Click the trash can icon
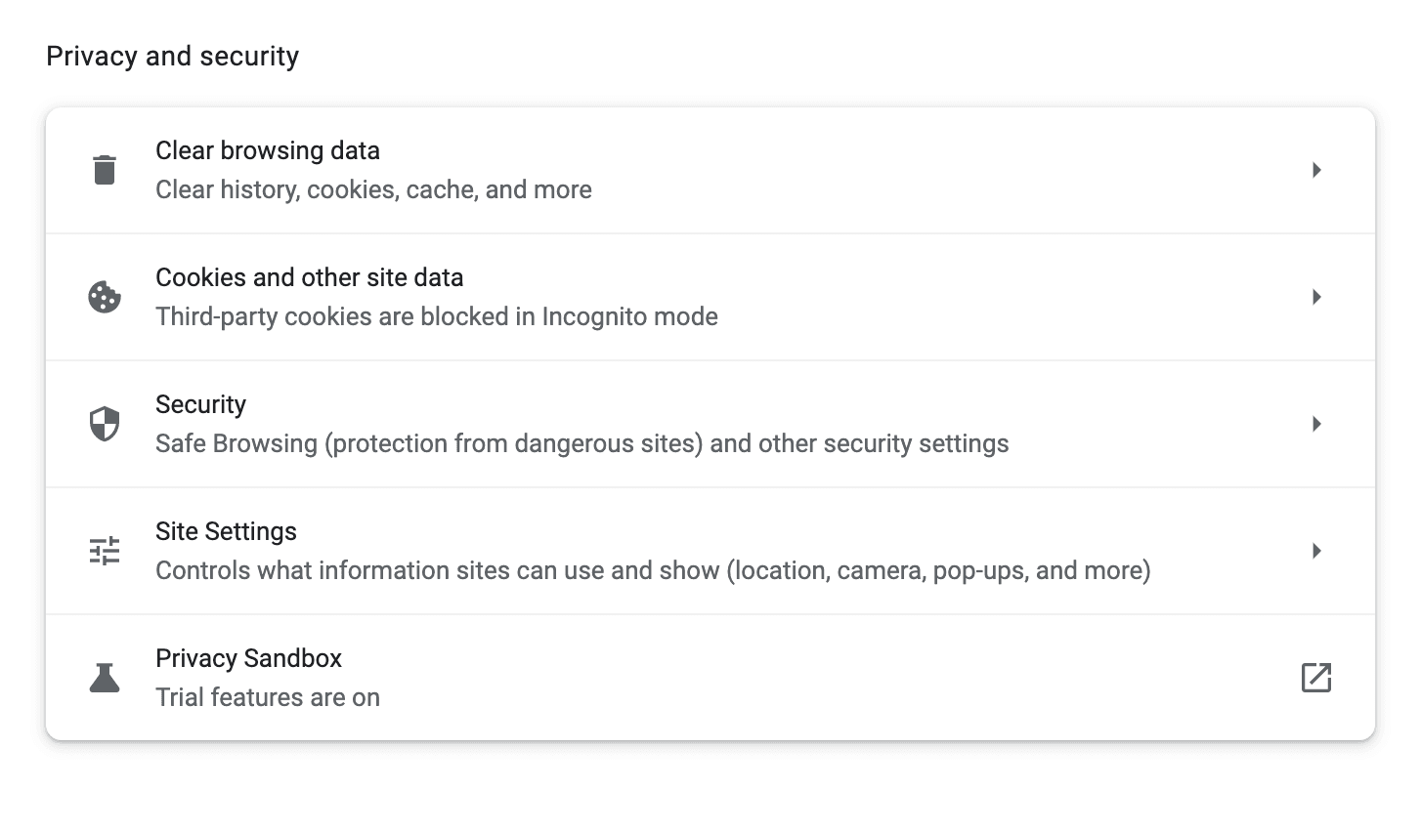This screenshot has height=832, width=1421. coord(105,170)
